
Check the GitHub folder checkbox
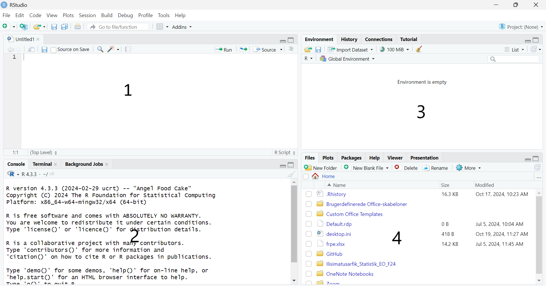[309, 254]
